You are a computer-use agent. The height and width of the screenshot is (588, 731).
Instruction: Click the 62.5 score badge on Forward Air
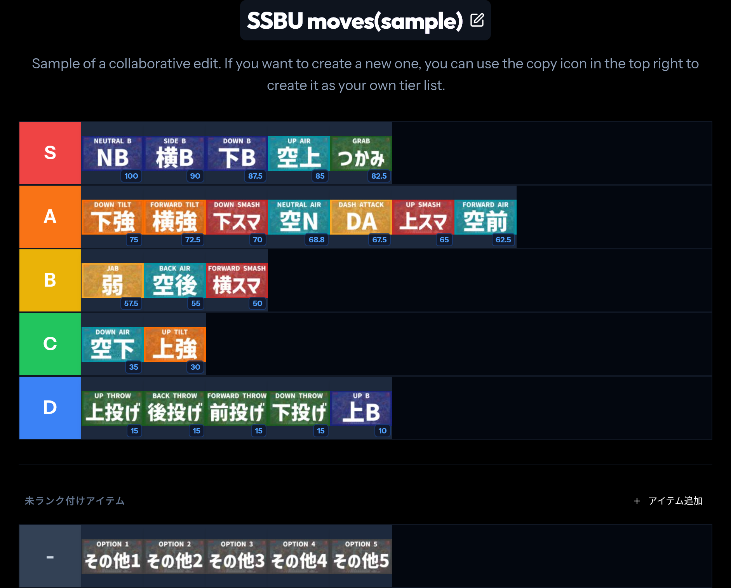point(503,240)
